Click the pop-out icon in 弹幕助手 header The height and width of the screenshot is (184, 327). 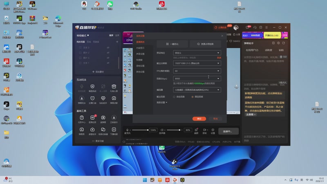(x=284, y=43)
